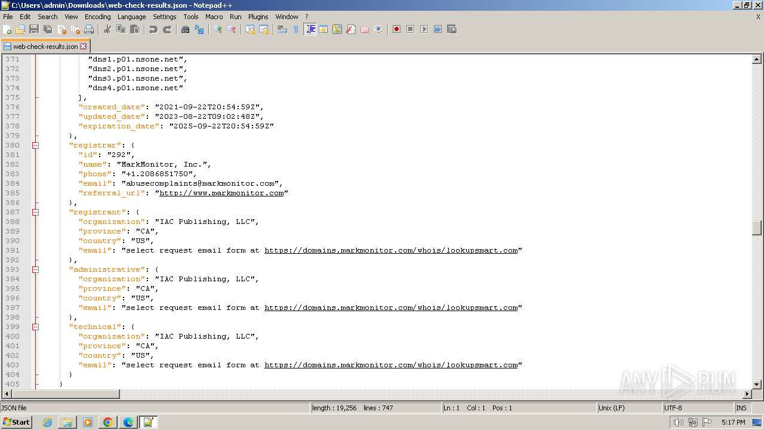Open Internet Explorer from the taskbar
Screen dimensions: 764x430
(47, 422)
